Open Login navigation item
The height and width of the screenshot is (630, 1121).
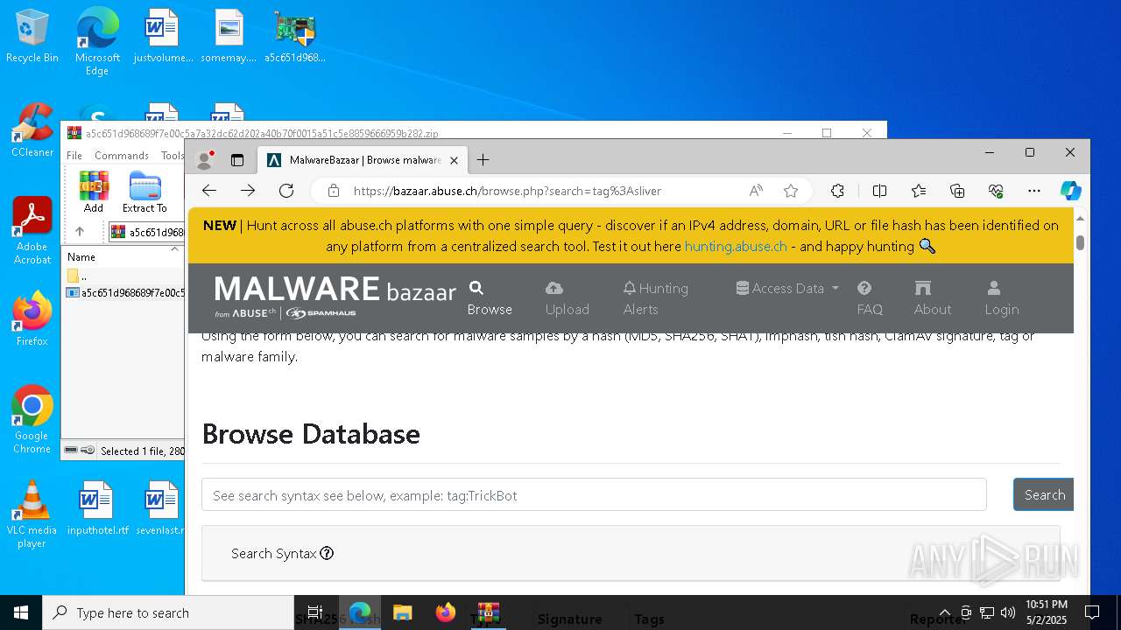[x=1001, y=298]
